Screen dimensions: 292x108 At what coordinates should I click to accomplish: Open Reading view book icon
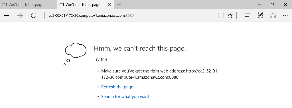(x=221, y=16)
